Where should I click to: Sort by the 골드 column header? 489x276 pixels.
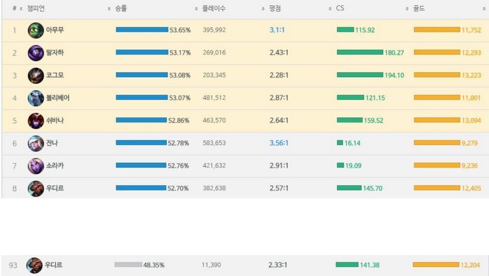pos(418,9)
